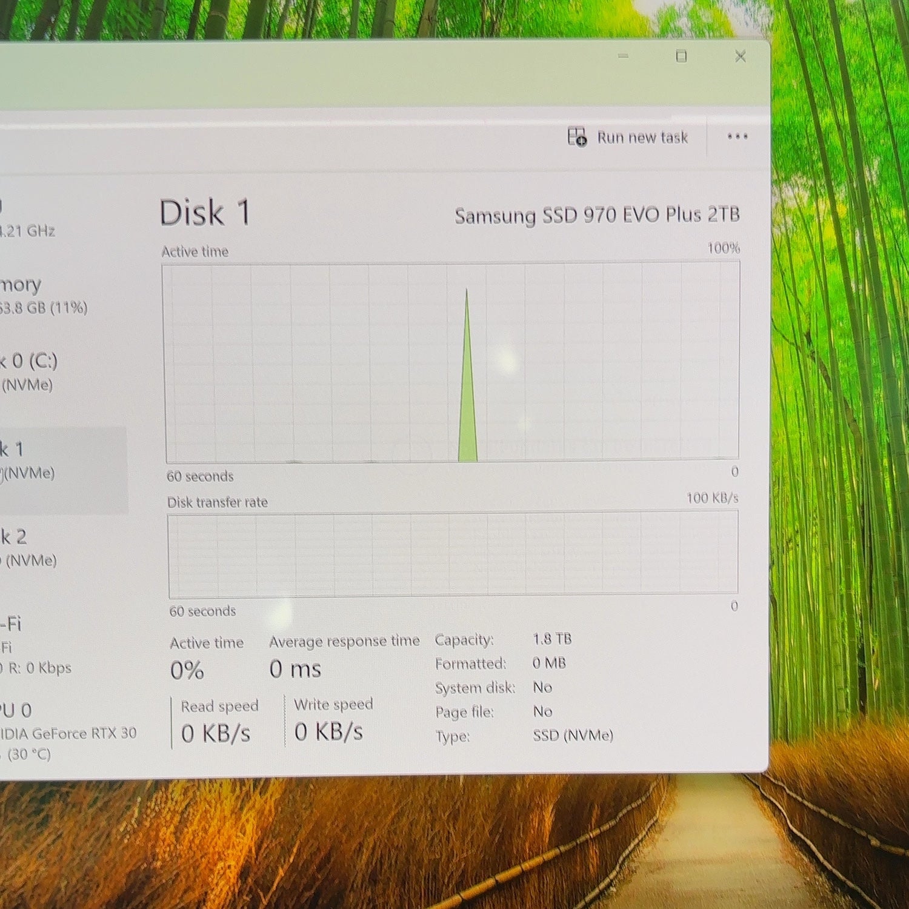Click Samsung SSD 970 EVO Plus 2TB

(597, 215)
